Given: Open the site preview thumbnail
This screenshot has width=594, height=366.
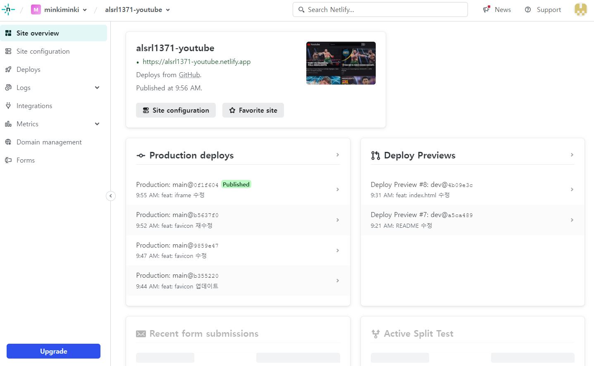Looking at the screenshot, I should click(341, 63).
